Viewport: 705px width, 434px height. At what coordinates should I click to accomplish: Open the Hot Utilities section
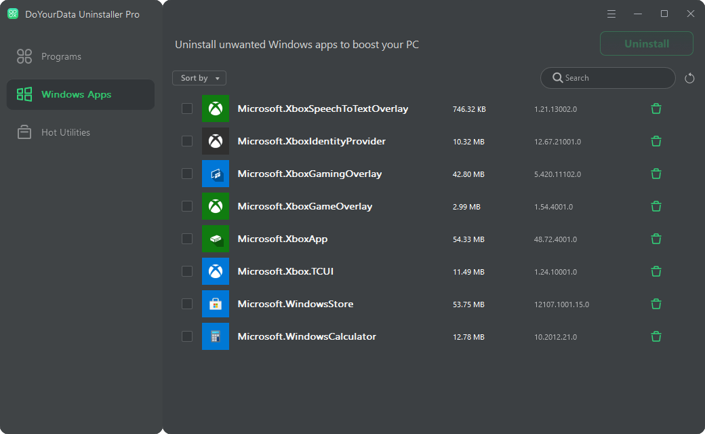81,132
